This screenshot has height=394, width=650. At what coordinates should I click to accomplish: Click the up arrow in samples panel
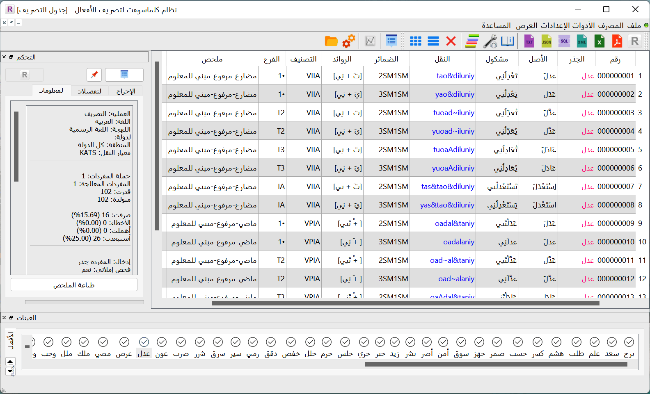10,362
